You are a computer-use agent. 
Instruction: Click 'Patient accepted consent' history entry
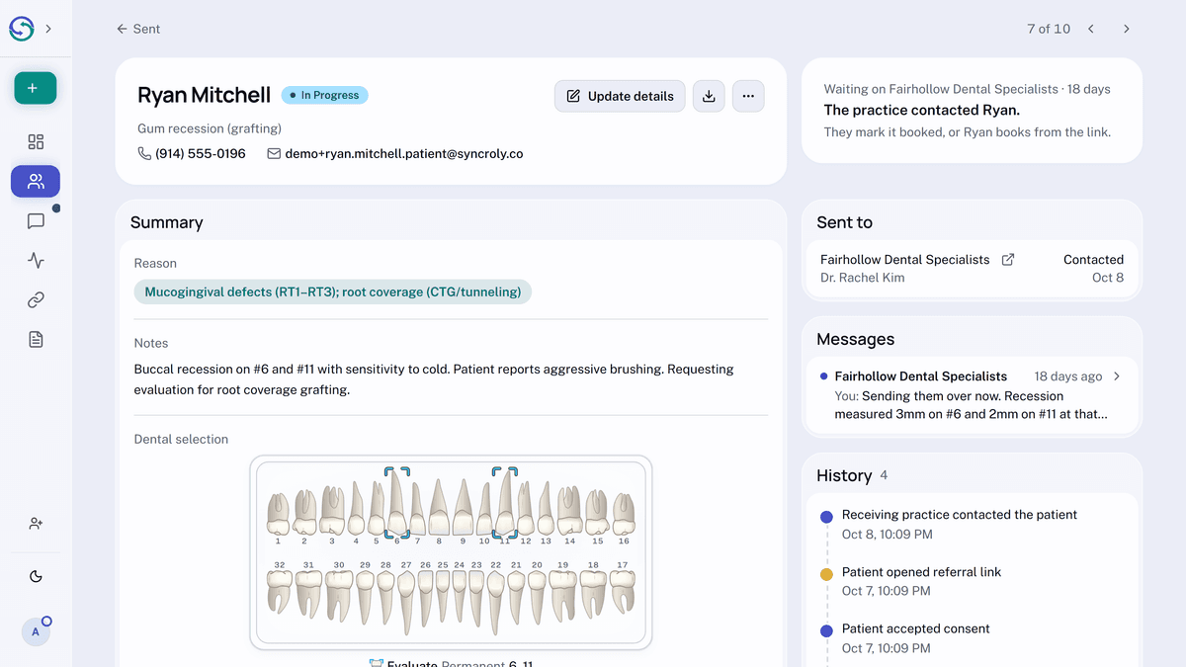[x=915, y=628]
